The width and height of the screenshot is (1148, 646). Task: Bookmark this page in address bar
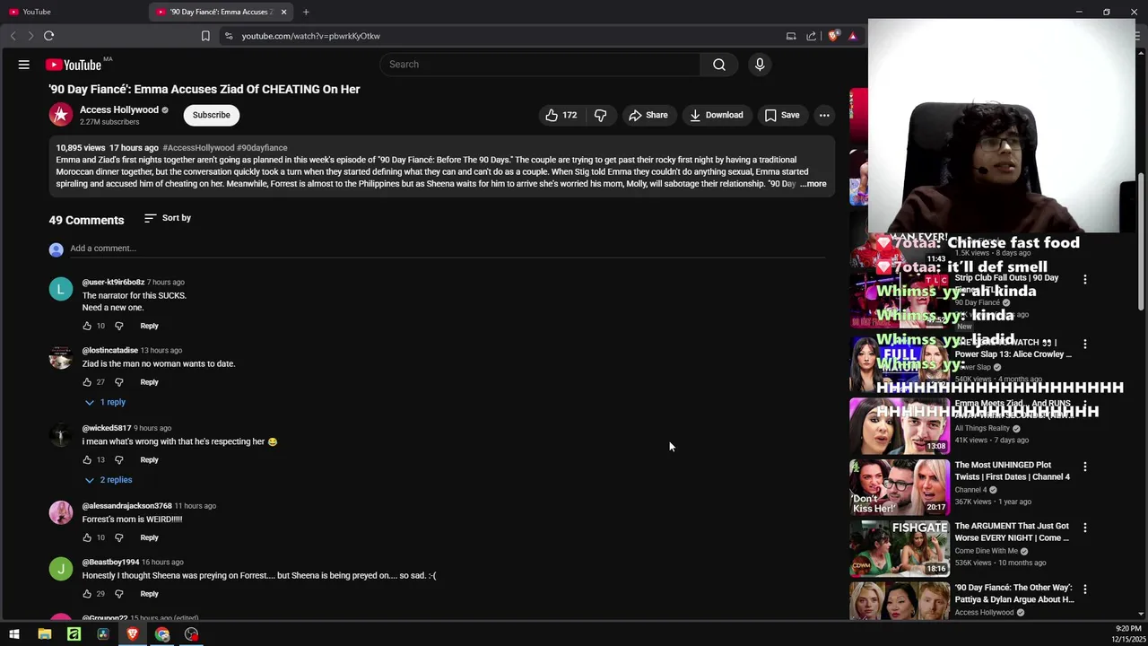point(205,36)
